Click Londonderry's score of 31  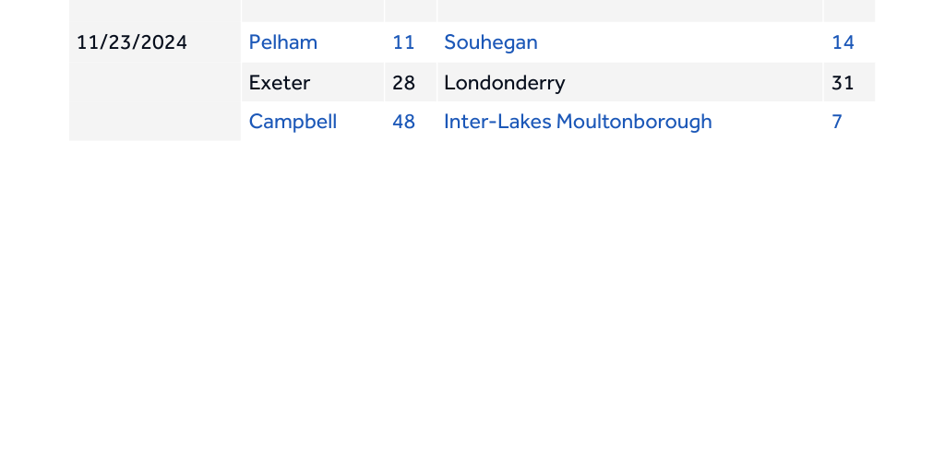tap(843, 83)
